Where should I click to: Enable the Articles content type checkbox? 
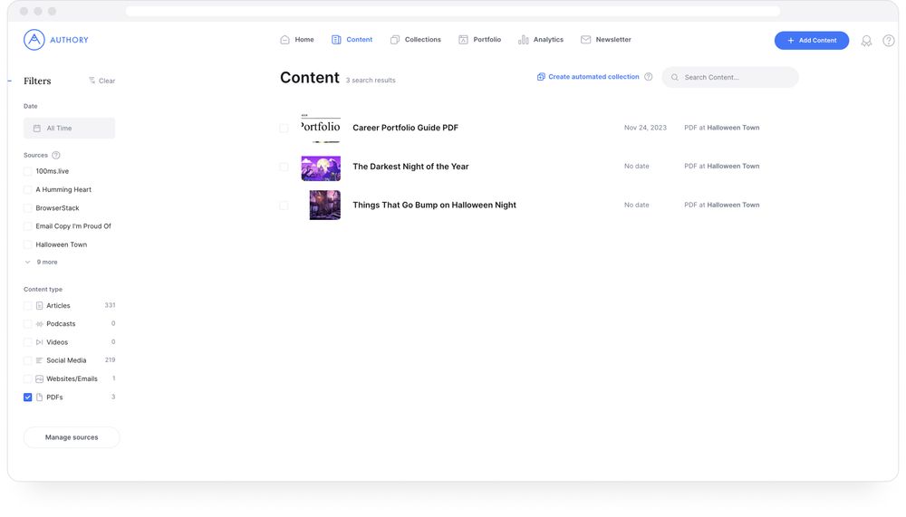click(x=28, y=306)
